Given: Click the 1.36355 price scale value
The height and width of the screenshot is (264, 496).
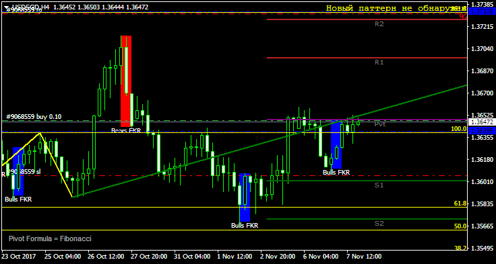Looking at the screenshot, I should coord(482,138).
